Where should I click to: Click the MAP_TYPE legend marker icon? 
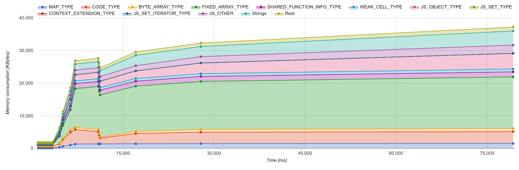pyautogui.click(x=42, y=7)
